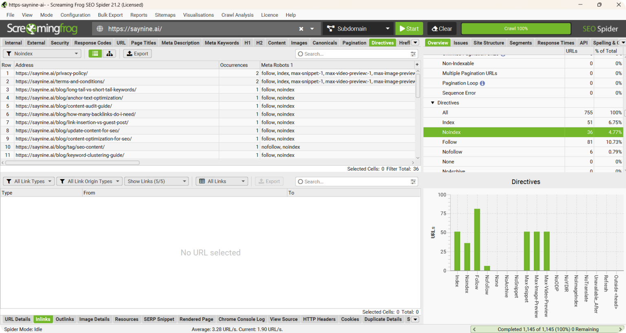Select the keyword-clustering-guide URL row

208,155
